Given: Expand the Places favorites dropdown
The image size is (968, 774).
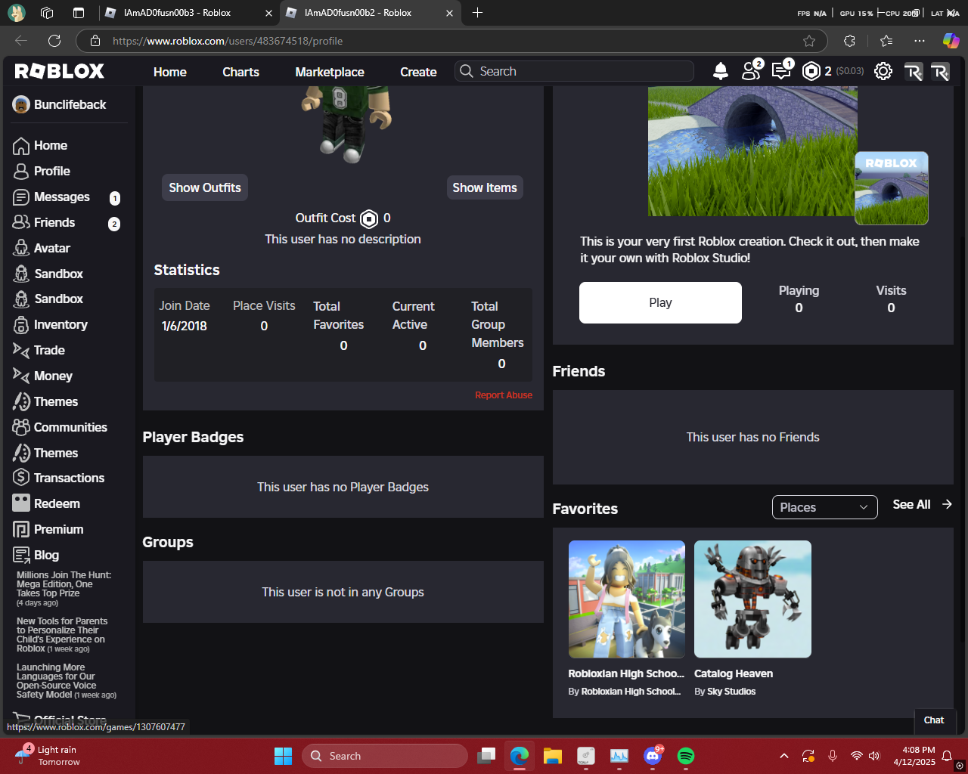Looking at the screenshot, I should point(824,507).
